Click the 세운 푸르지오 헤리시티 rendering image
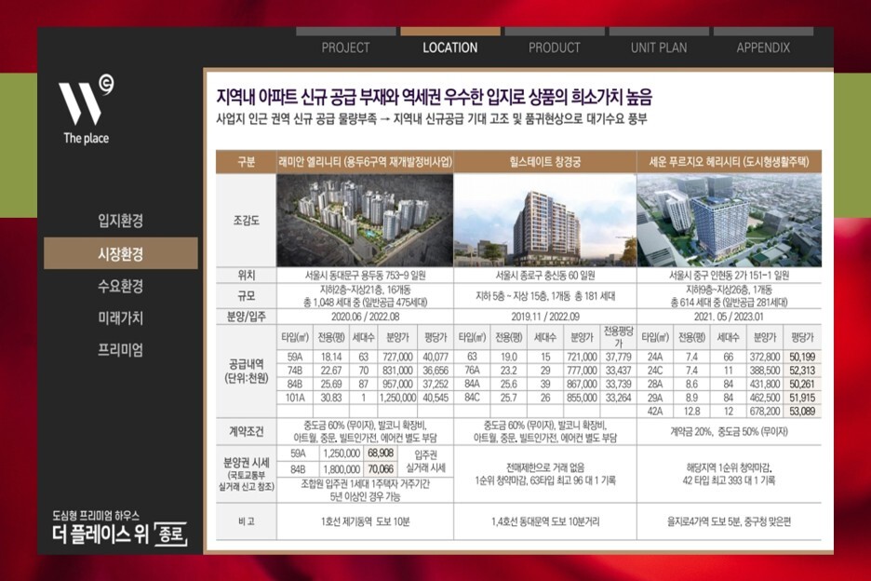Viewport: 871px width, 581px height. [x=730, y=220]
